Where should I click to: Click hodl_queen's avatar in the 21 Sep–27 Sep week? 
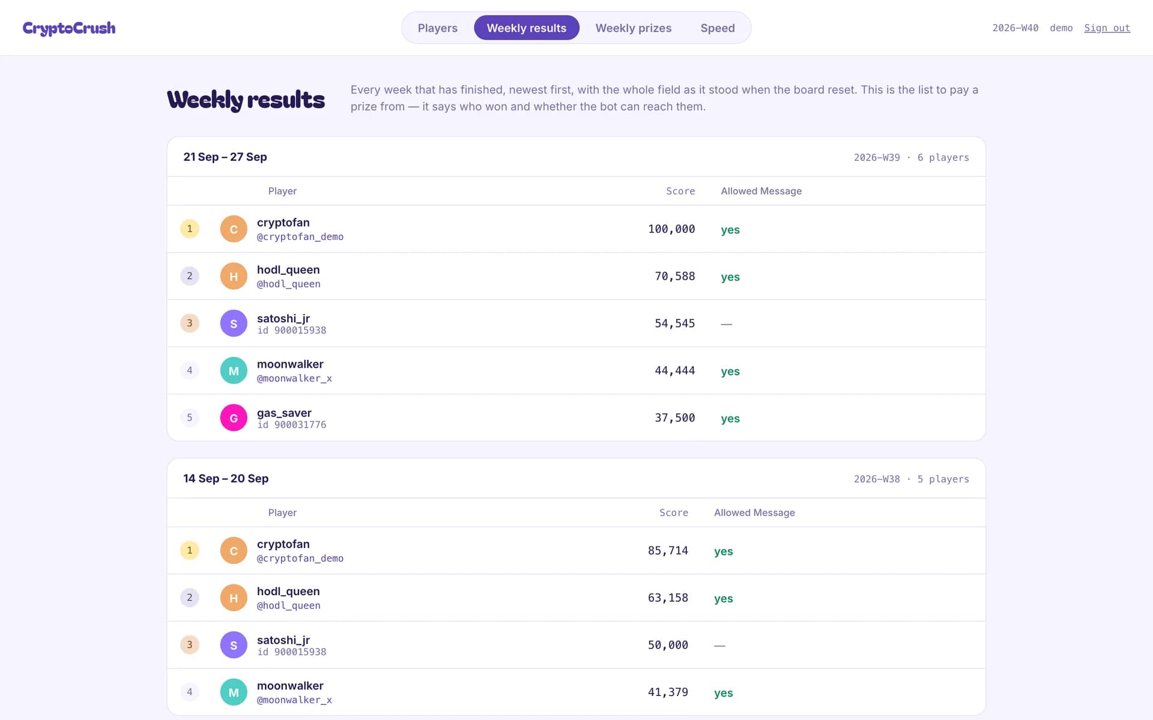(234, 276)
